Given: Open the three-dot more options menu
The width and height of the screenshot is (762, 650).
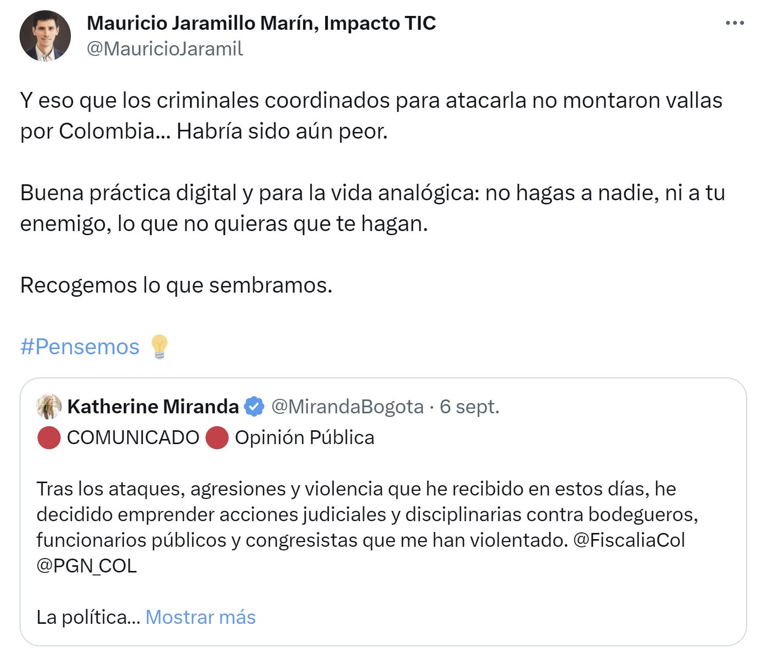Looking at the screenshot, I should click(x=736, y=22).
